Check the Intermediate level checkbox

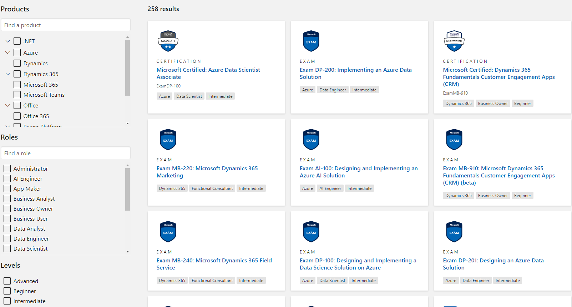(x=7, y=301)
